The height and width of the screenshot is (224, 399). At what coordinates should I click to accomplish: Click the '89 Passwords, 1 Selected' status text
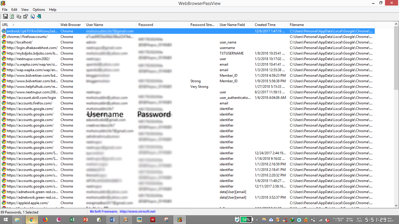tap(20, 212)
